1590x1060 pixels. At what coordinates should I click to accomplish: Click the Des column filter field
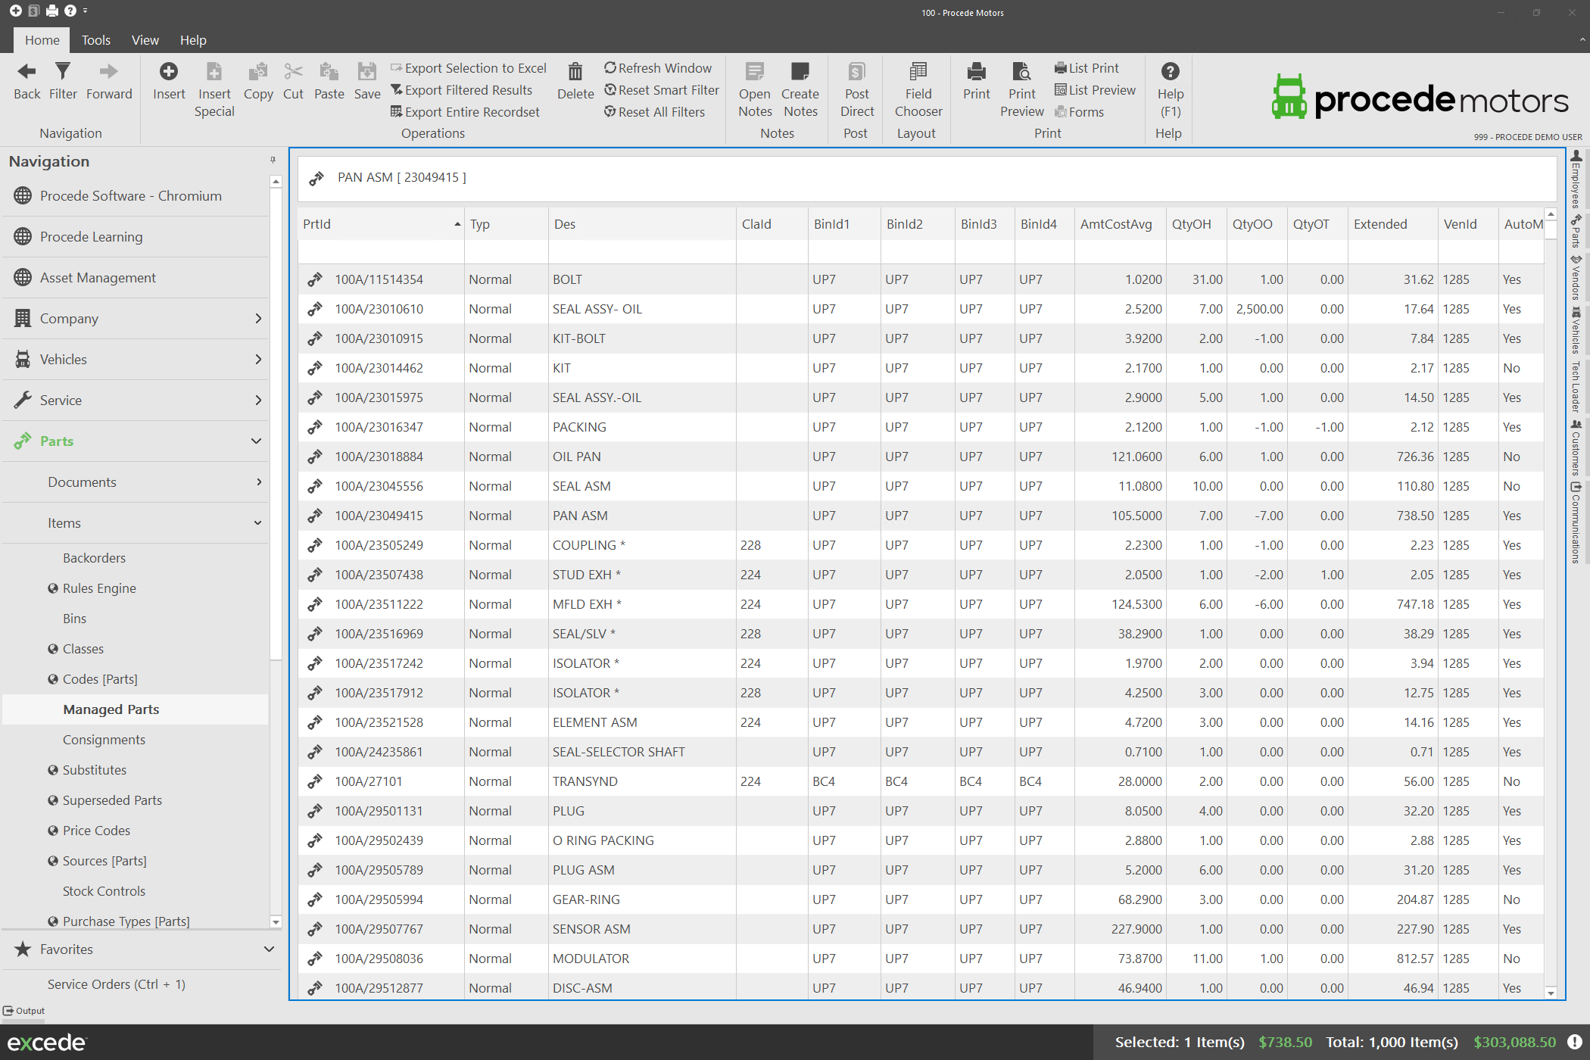(x=641, y=252)
